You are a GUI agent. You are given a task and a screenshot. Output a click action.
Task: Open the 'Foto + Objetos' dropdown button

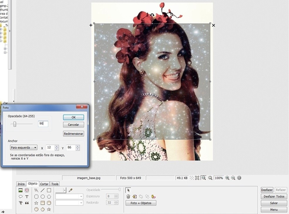[141, 203]
